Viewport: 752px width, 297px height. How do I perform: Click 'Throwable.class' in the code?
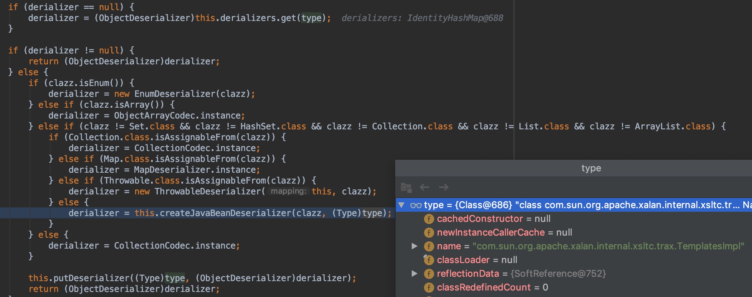(x=142, y=181)
